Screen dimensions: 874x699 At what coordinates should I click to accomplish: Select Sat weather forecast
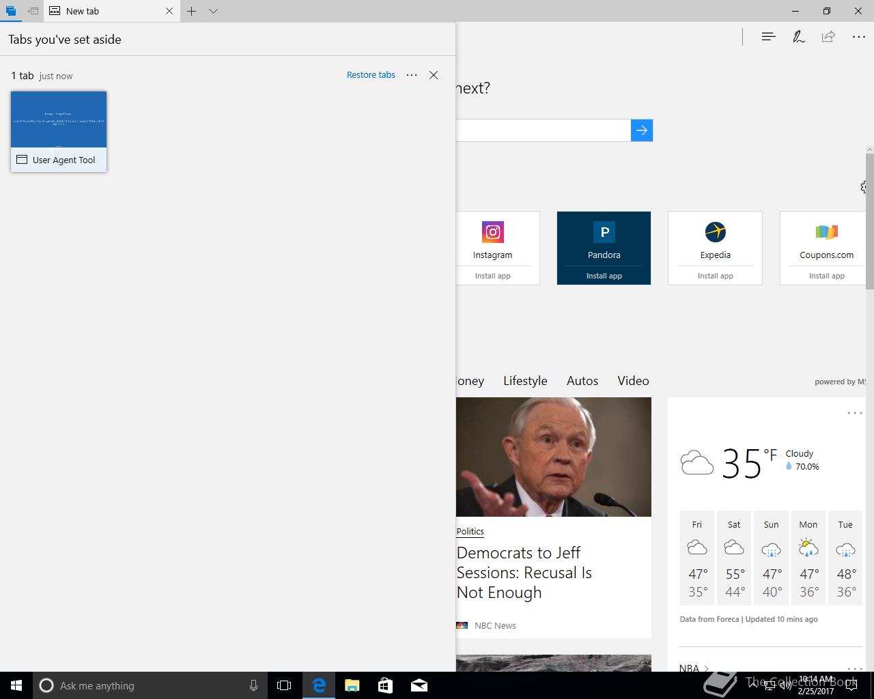pos(734,558)
